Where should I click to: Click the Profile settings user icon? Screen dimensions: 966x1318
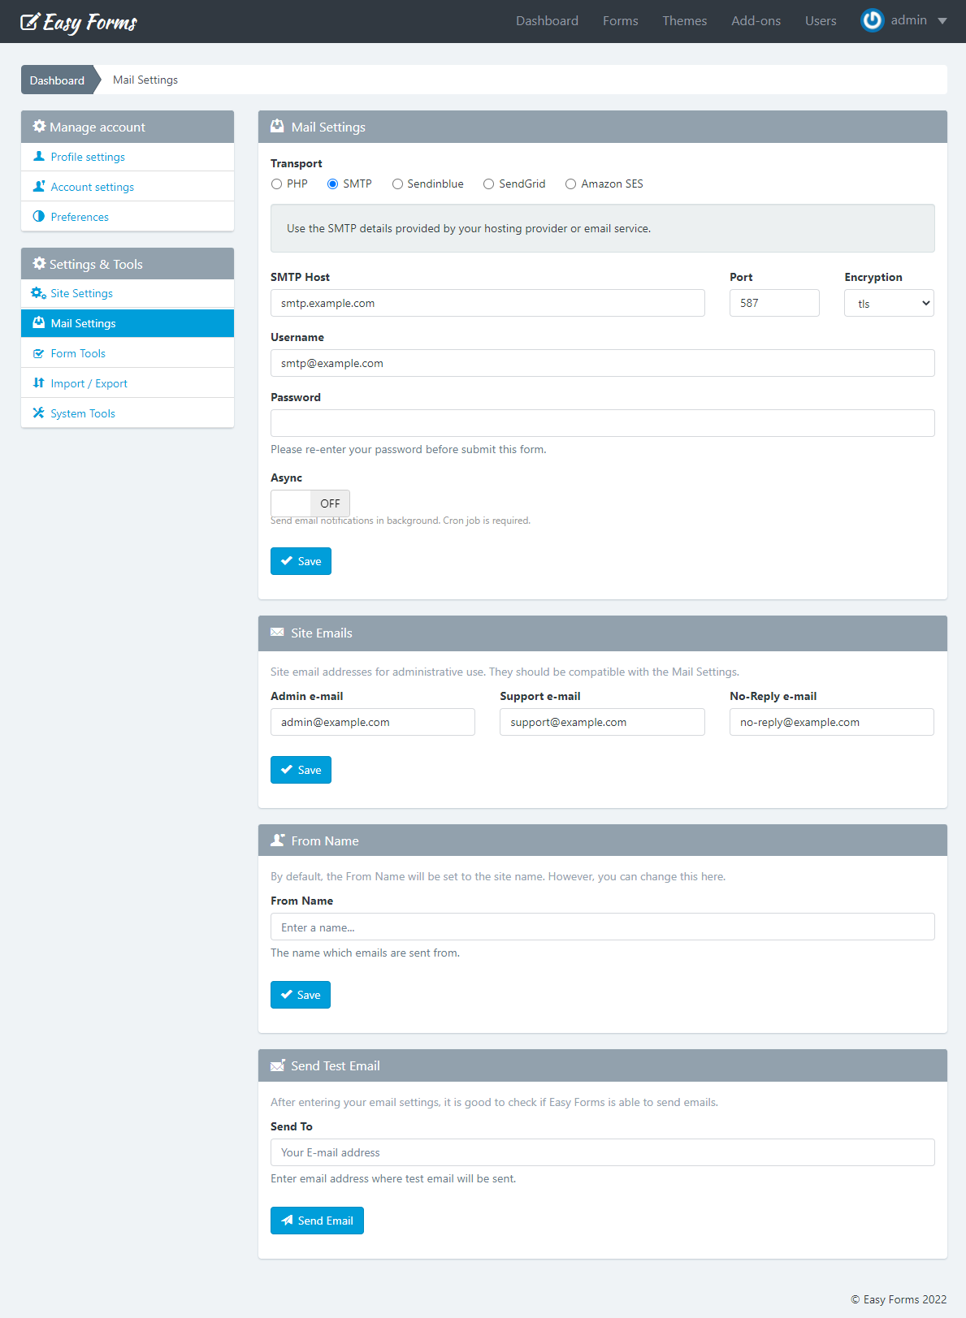tap(38, 157)
